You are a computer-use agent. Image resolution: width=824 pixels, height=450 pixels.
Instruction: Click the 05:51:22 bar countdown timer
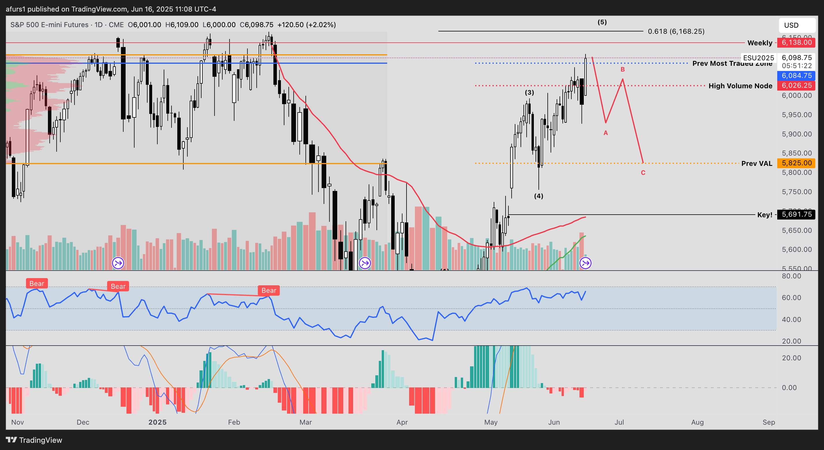(797, 66)
